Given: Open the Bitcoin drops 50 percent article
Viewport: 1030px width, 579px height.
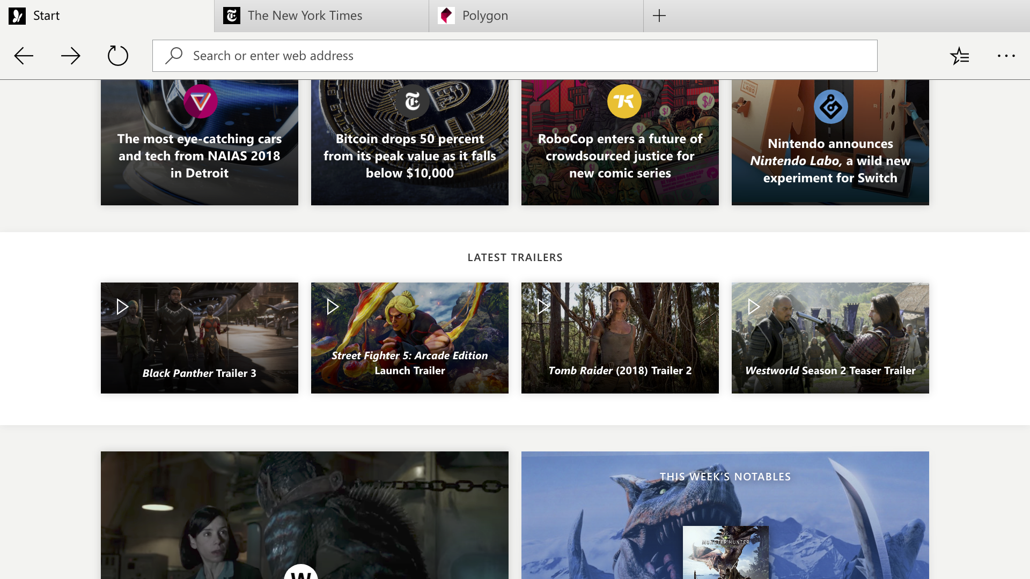Looking at the screenshot, I should pos(410,143).
